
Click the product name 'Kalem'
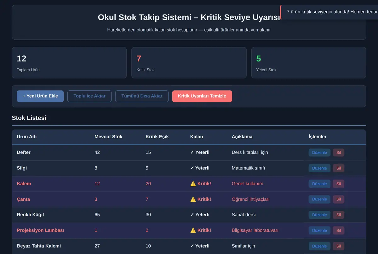pos(24,183)
